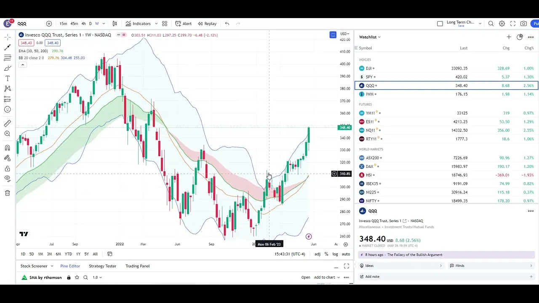Add a symbol to the watchlist
Image resolution: width=539 pixels, height=303 pixels.
click(509, 37)
